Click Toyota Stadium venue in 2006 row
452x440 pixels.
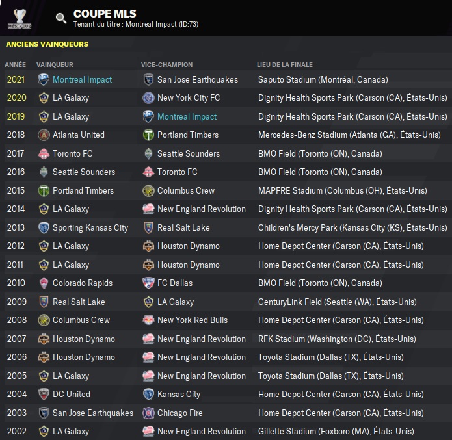coord(330,357)
